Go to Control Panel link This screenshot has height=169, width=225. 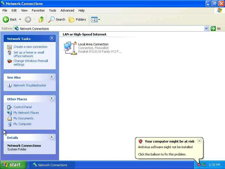click(x=22, y=107)
